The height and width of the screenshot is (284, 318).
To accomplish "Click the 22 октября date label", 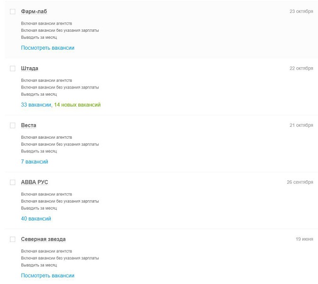I will coord(301,69).
